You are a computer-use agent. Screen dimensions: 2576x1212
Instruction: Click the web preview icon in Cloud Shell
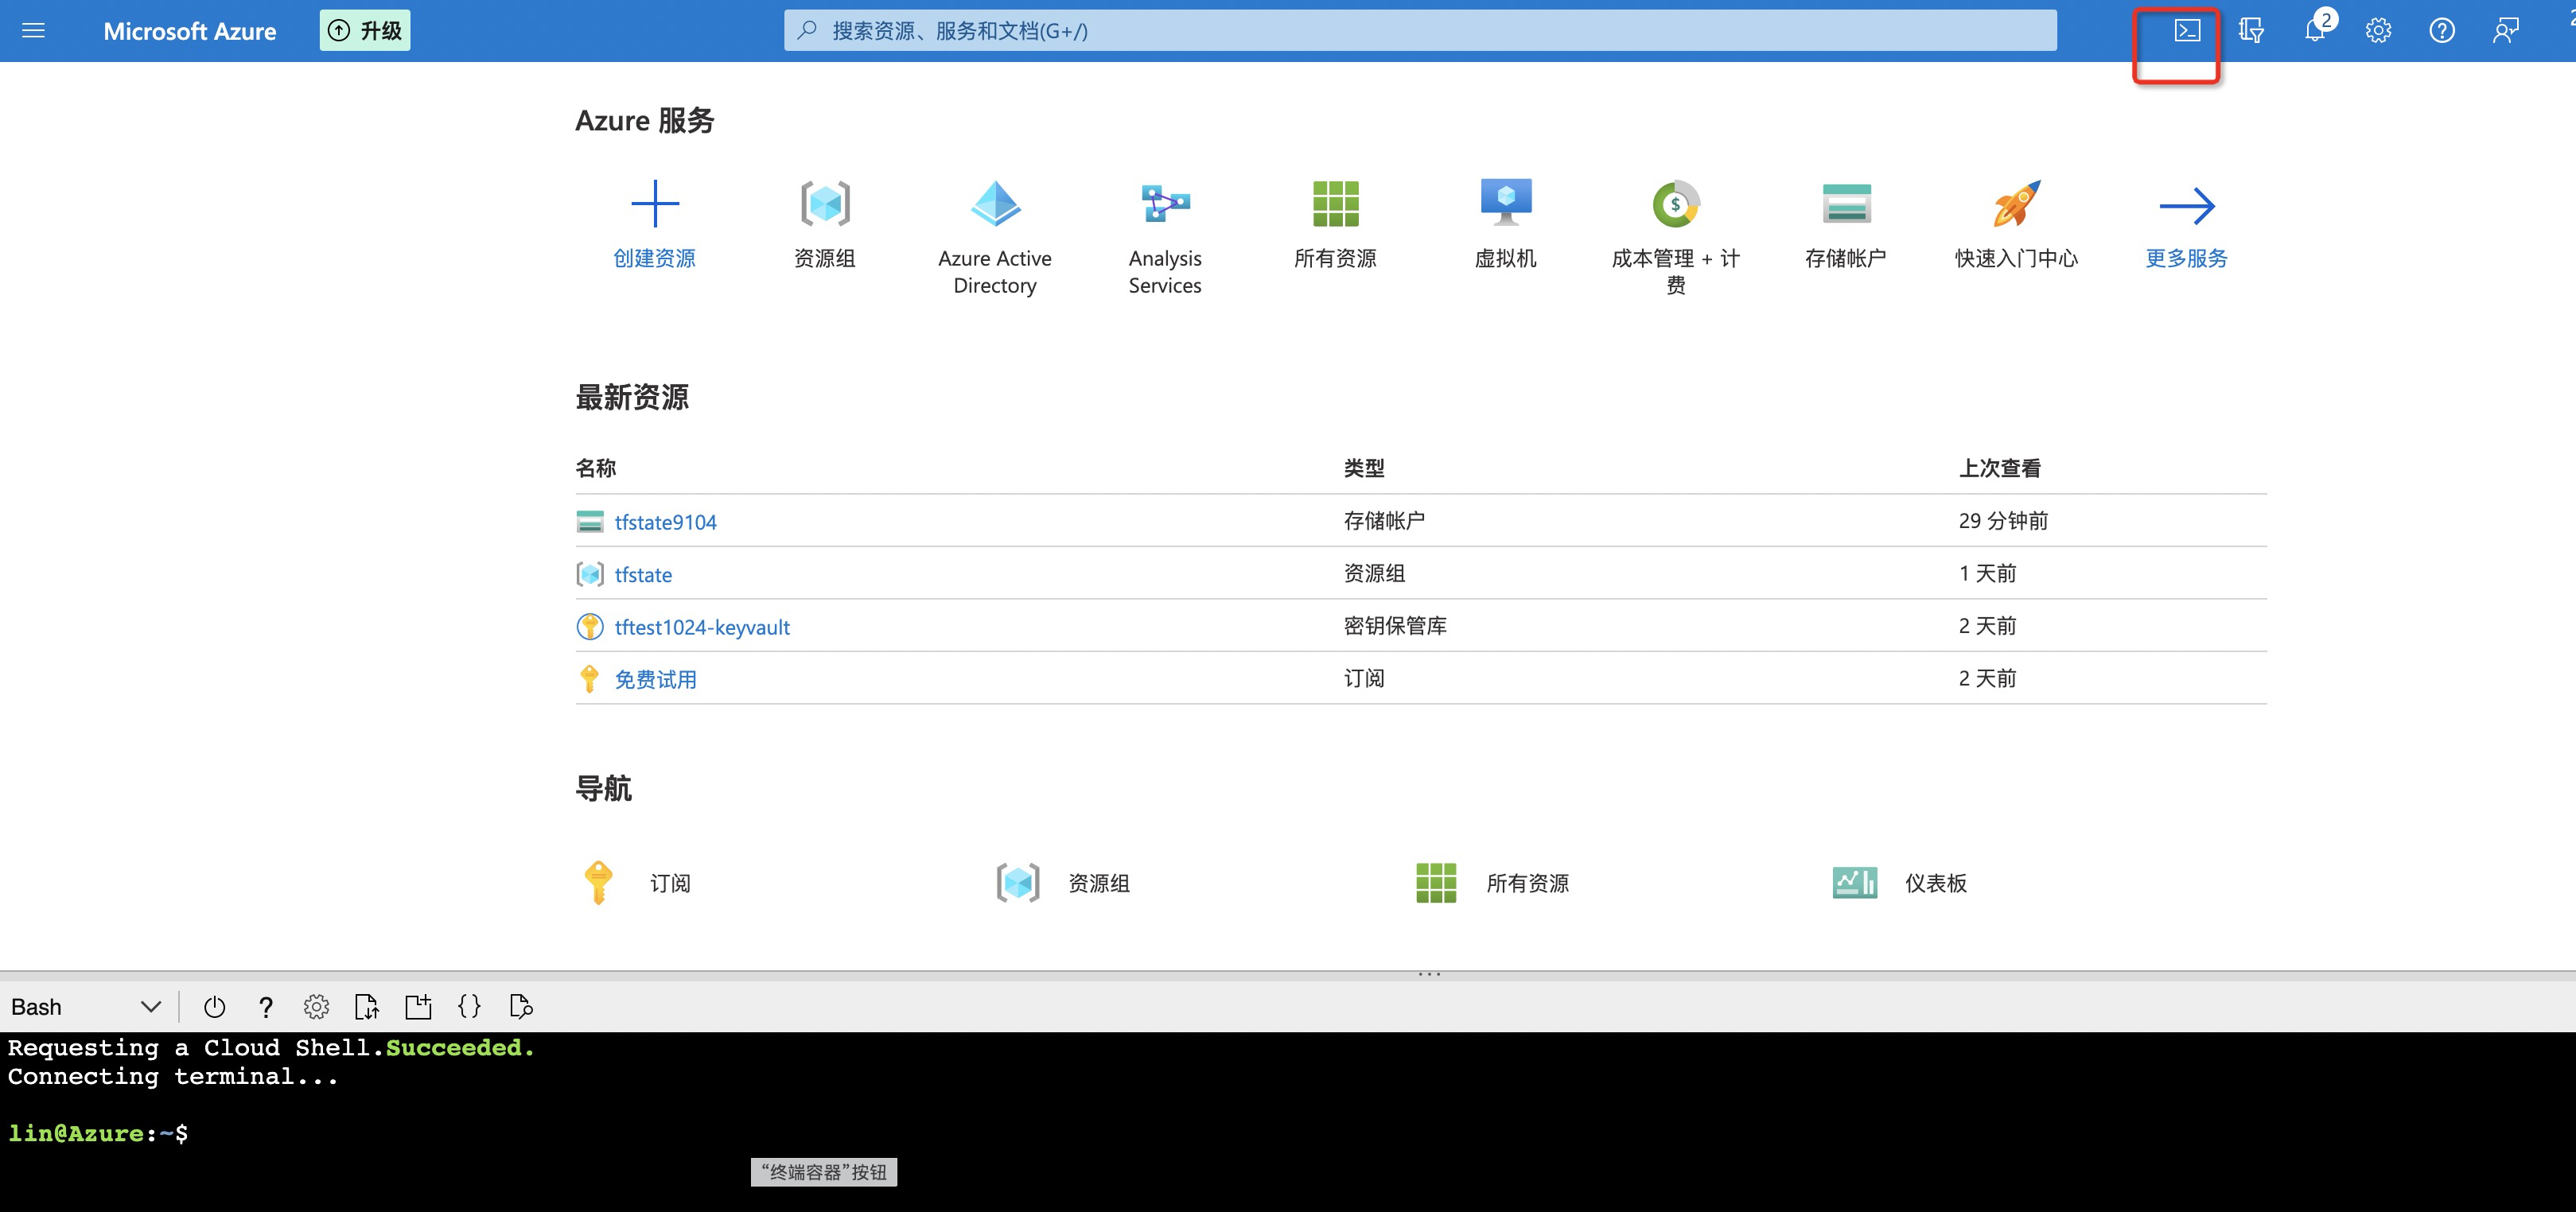pos(521,1007)
